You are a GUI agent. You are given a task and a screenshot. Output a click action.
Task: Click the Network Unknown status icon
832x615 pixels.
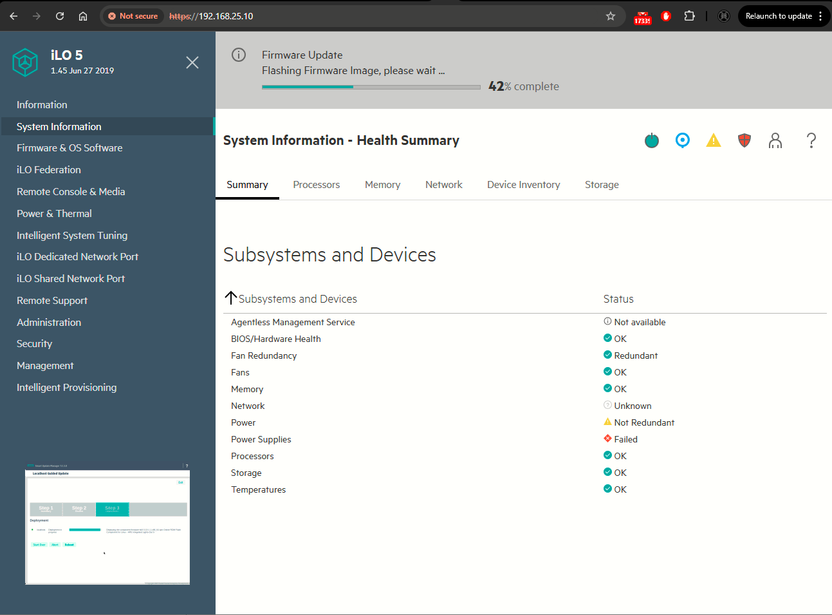pos(607,405)
